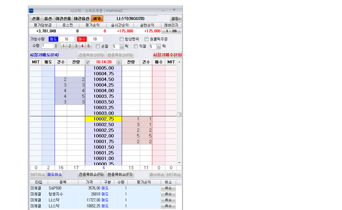
Task: Toggle the 손절 stop-loss checkbox
Action: click(98, 46)
